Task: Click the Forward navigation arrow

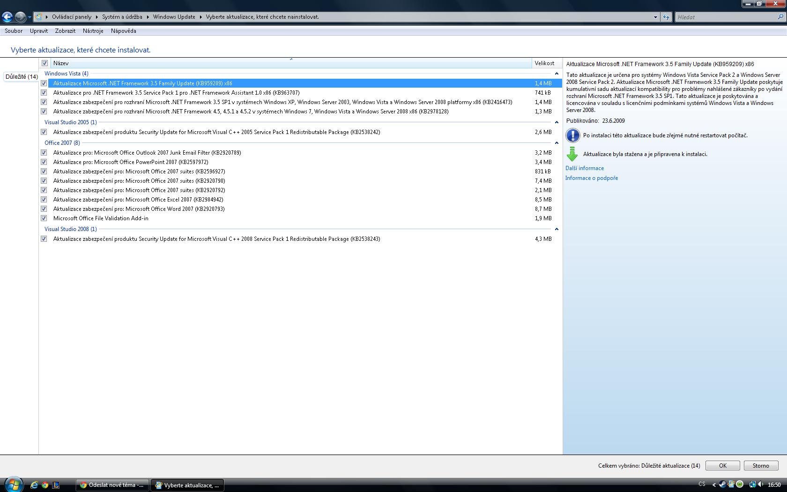Action: pyautogui.click(x=20, y=17)
